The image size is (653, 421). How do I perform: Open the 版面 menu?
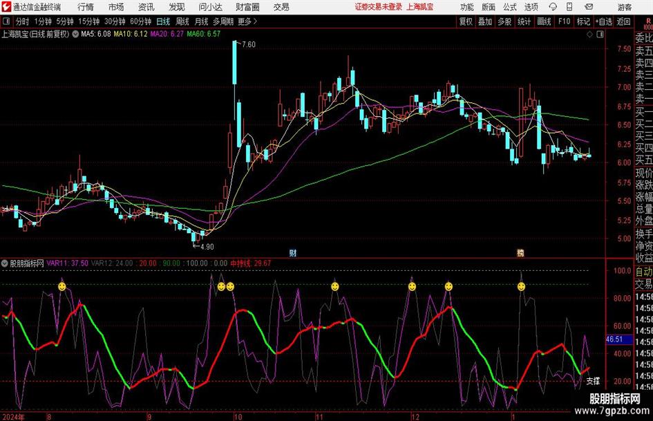[488, 7]
